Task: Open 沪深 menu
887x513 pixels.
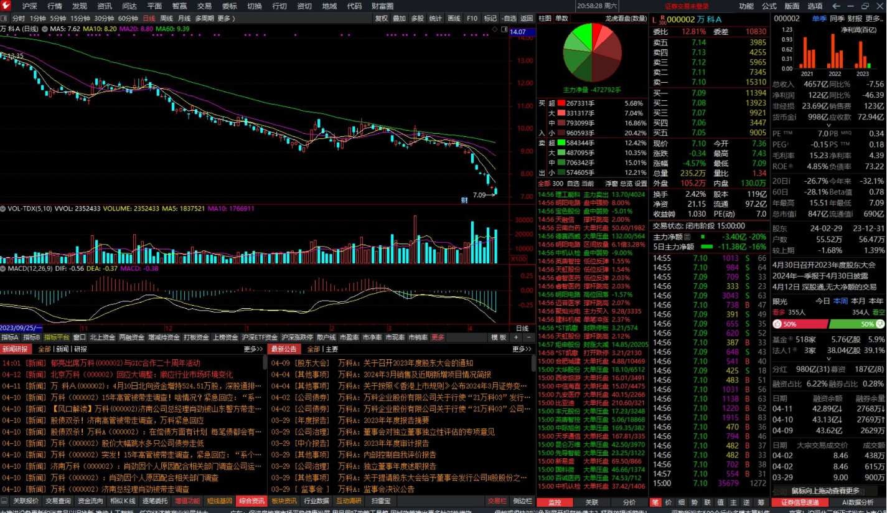Action: pos(30,6)
